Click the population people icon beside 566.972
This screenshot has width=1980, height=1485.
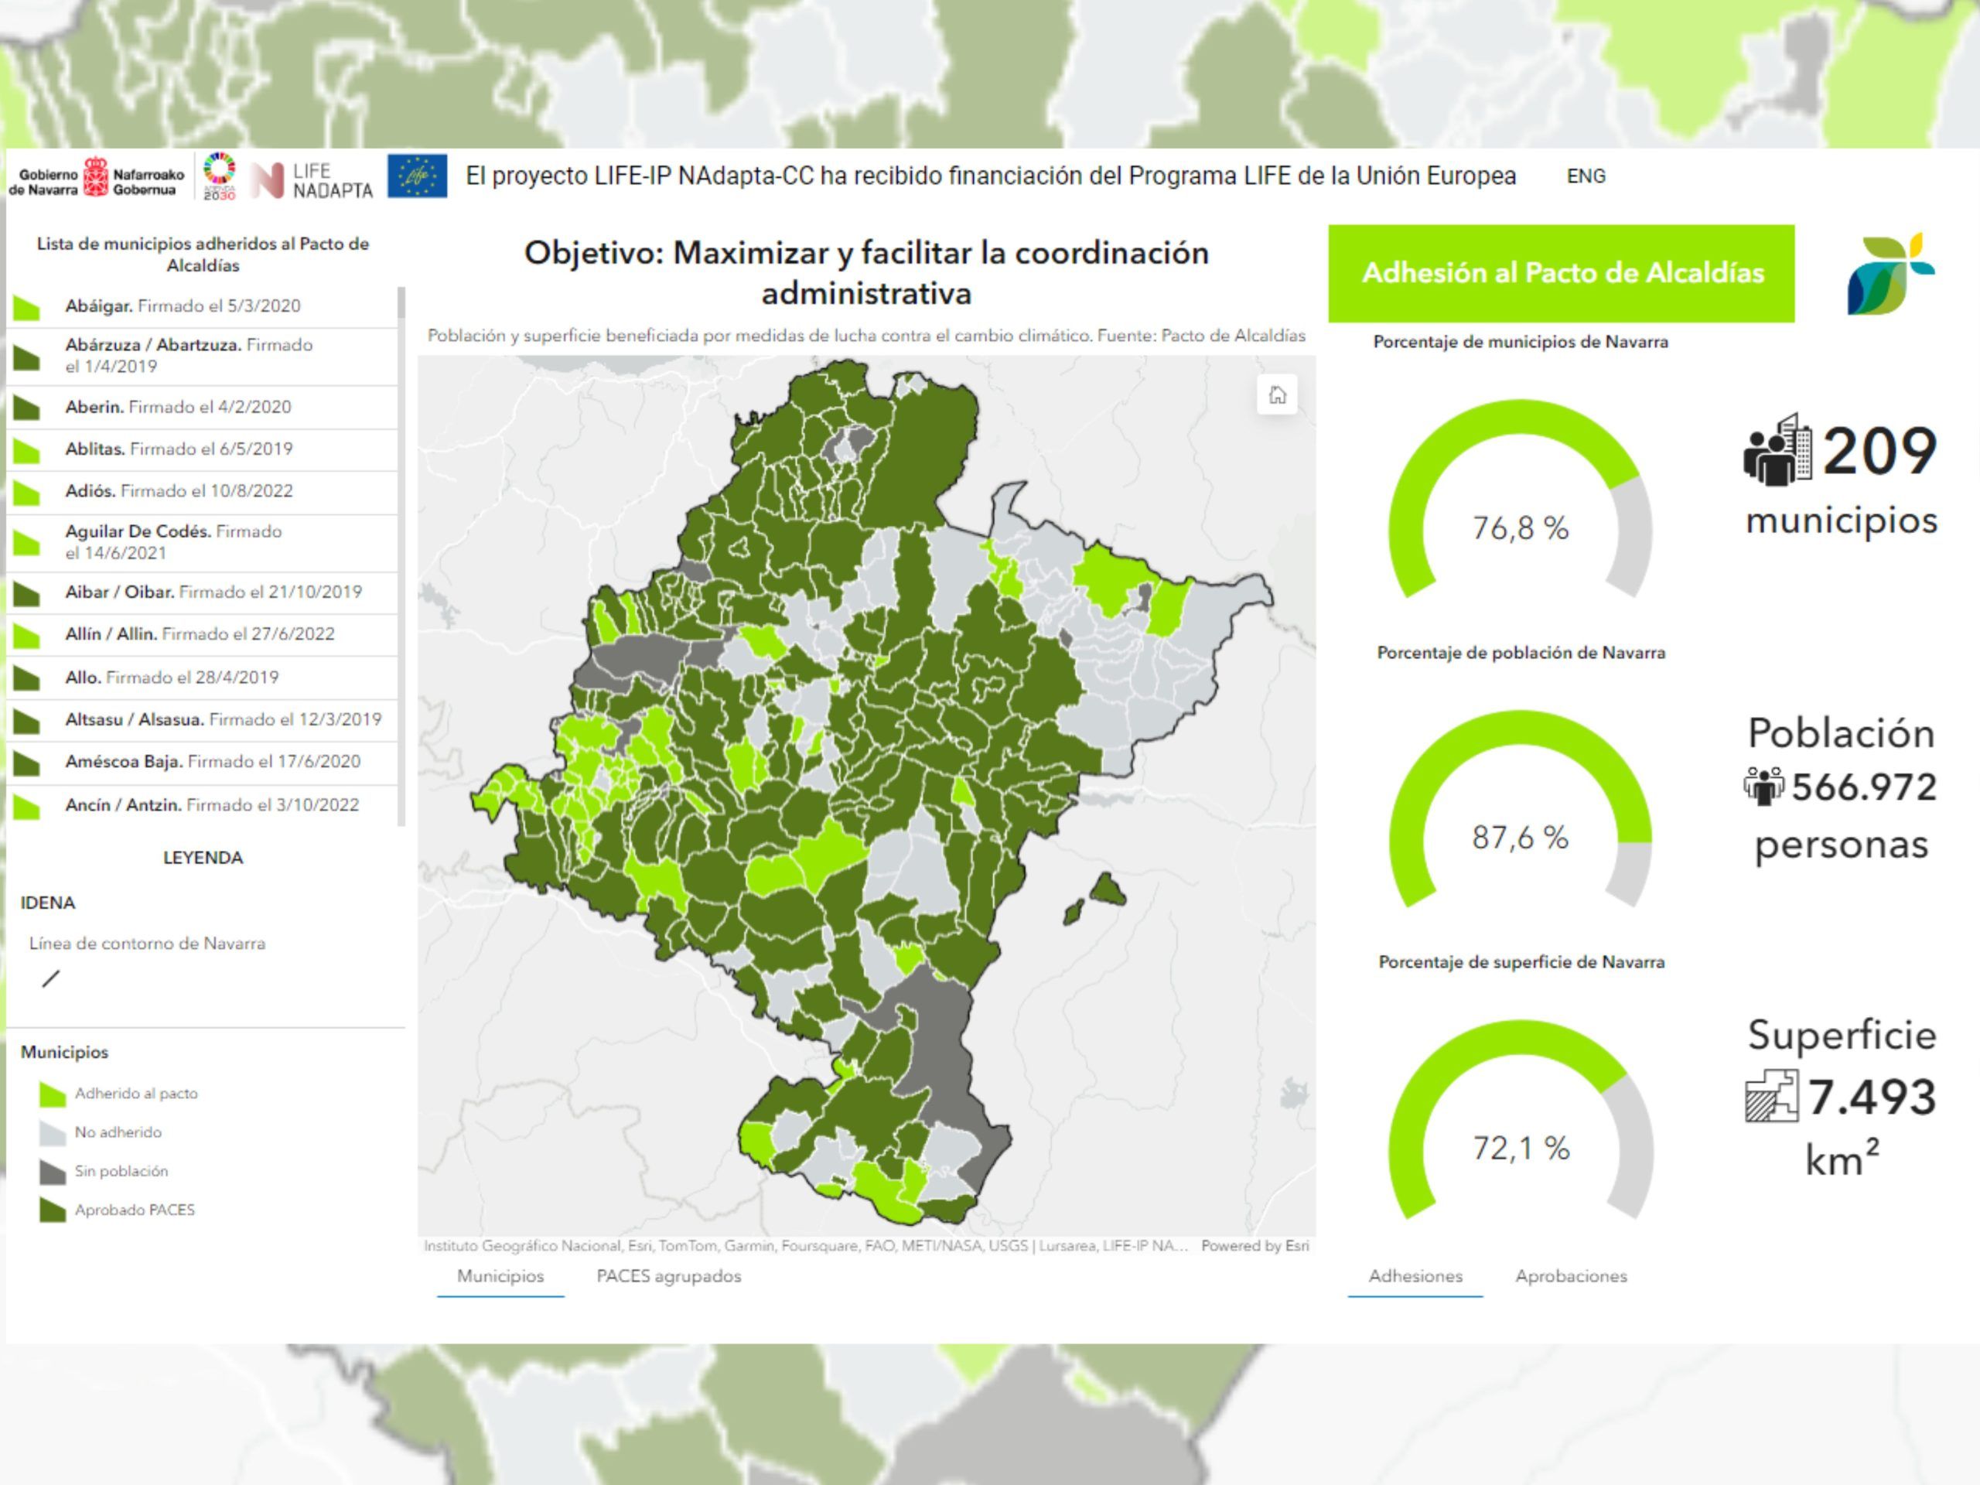(x=1763, y=787)
